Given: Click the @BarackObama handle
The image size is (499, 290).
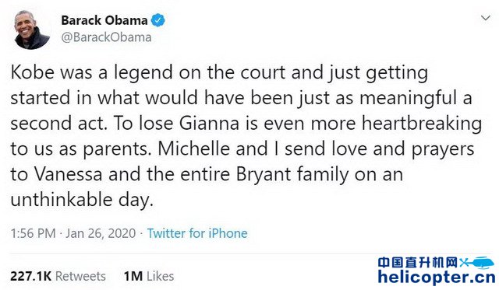Looking at the screenshot, I should click(x=106, y=37).
